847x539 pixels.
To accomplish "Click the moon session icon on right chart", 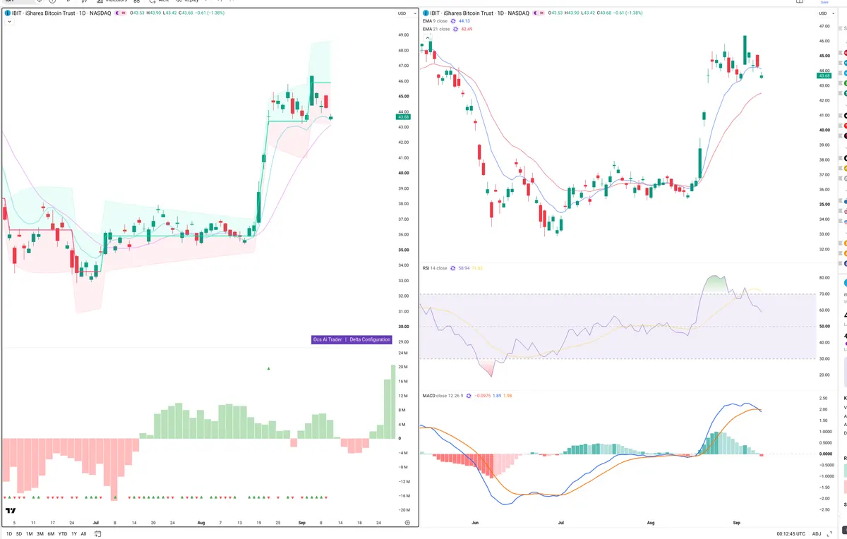I will (x=536, y=13).
